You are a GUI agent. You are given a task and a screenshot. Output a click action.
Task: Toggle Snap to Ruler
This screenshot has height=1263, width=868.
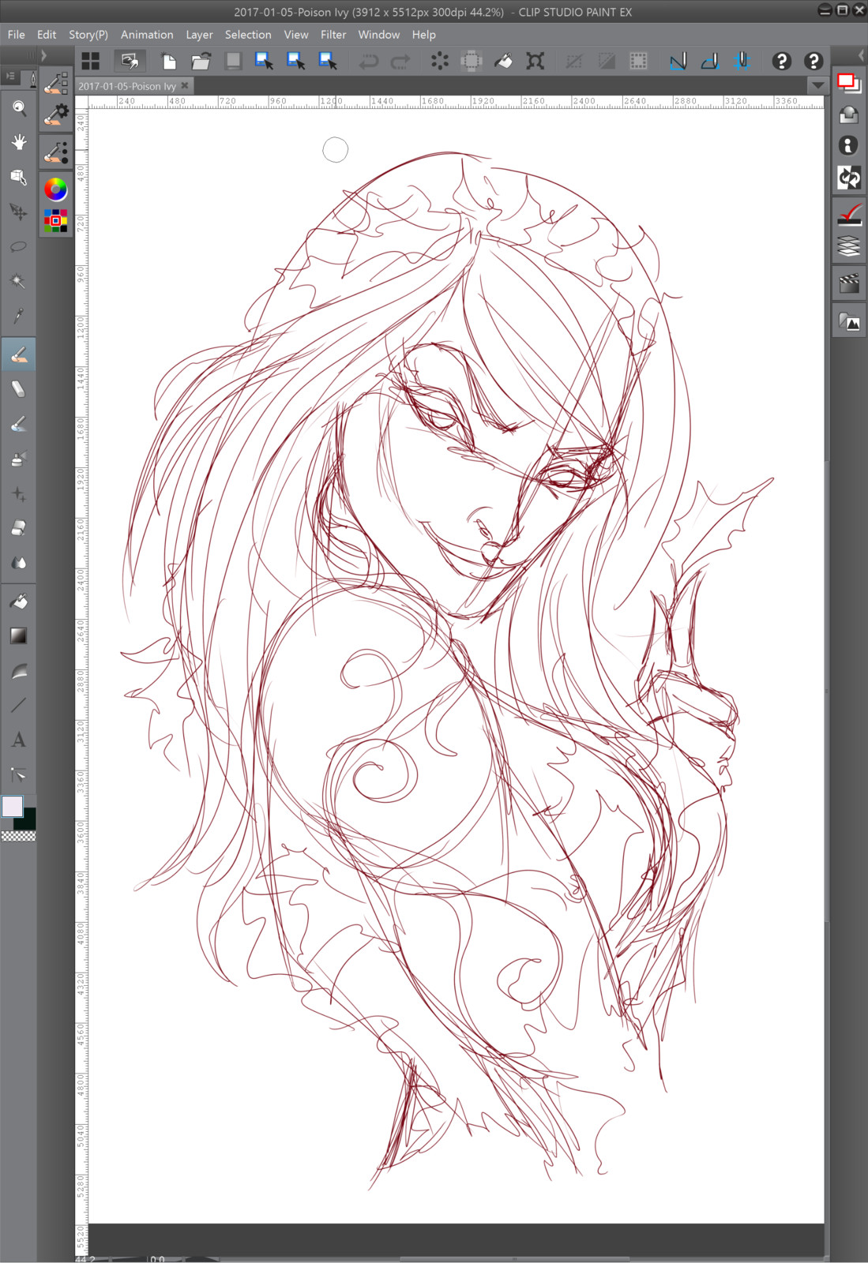tap(678, 61)
